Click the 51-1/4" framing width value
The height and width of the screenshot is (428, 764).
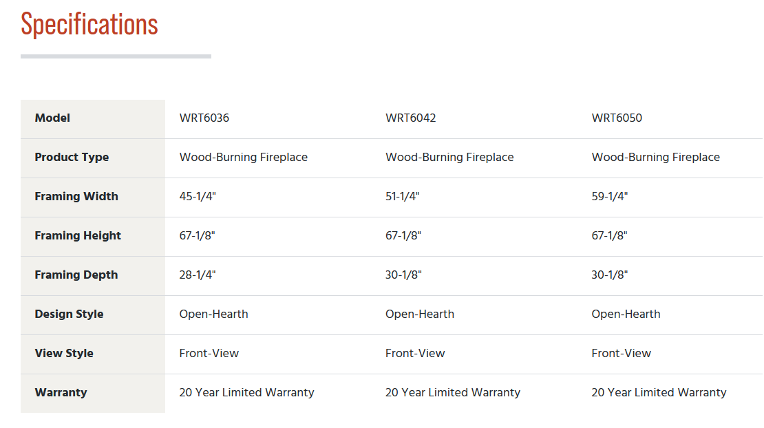403,196
